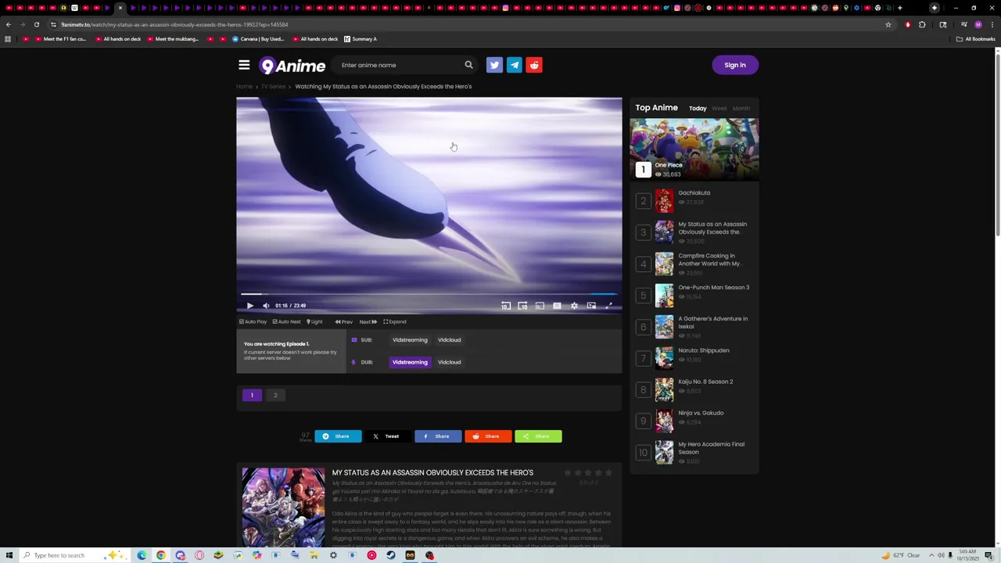Open Ninja vs. Gokudo entry
The height and width of the screenshot is (563, 1001).
coord(701,413)
